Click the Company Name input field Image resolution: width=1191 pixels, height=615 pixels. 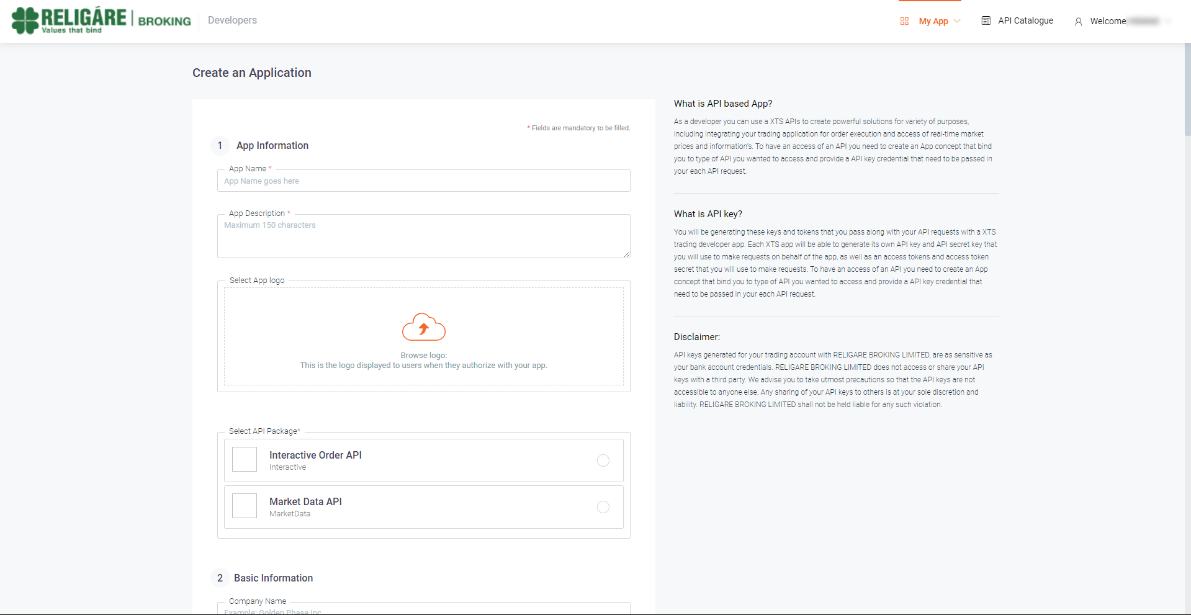[424, 609]
